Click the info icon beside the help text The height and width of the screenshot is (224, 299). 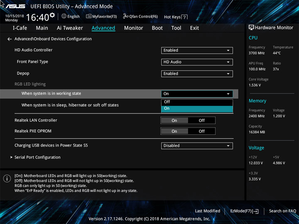[x=7, y=178]
